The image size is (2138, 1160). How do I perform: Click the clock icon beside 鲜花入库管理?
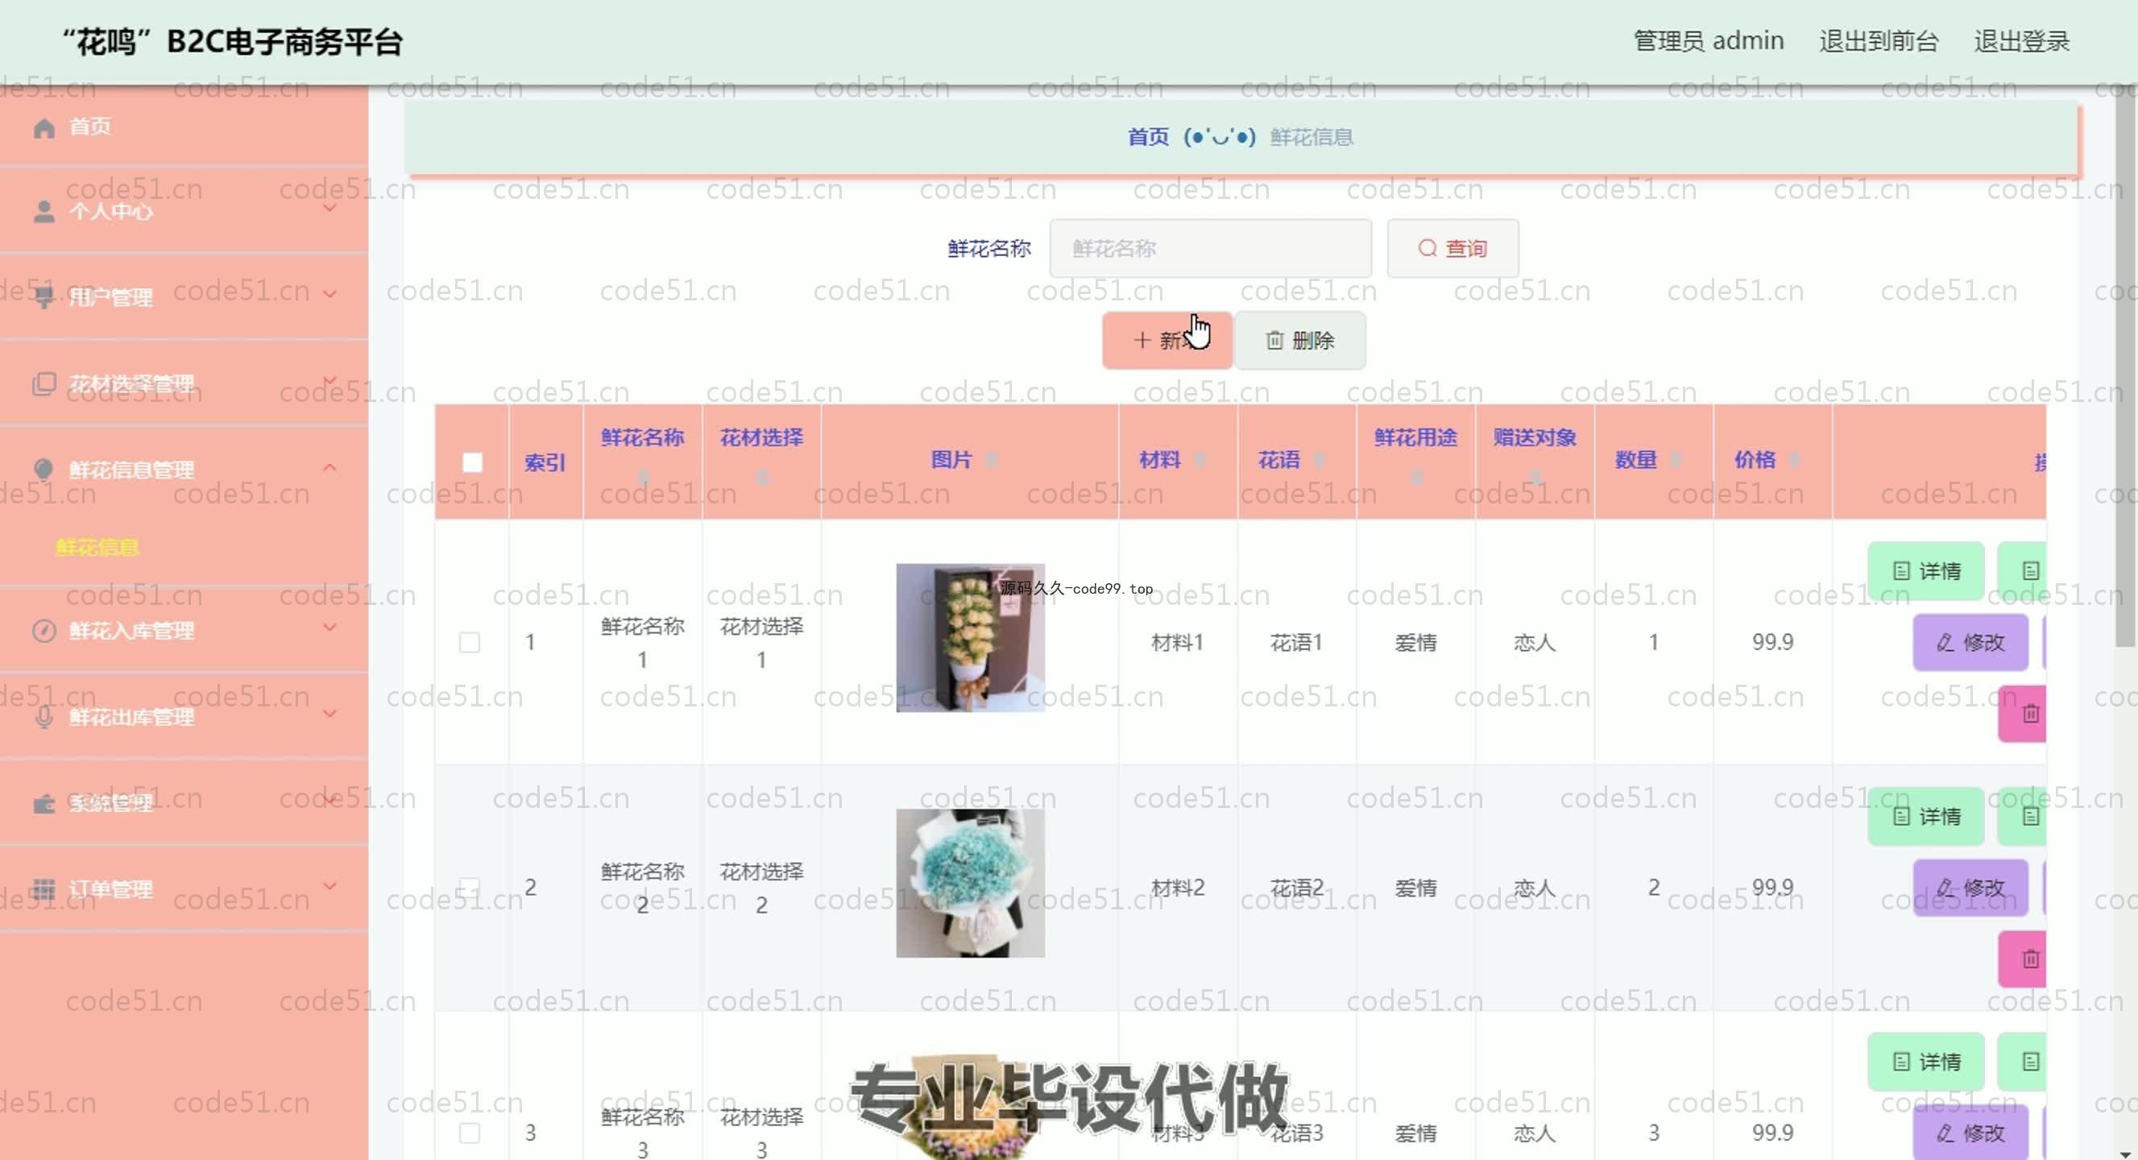pos(44,632)
